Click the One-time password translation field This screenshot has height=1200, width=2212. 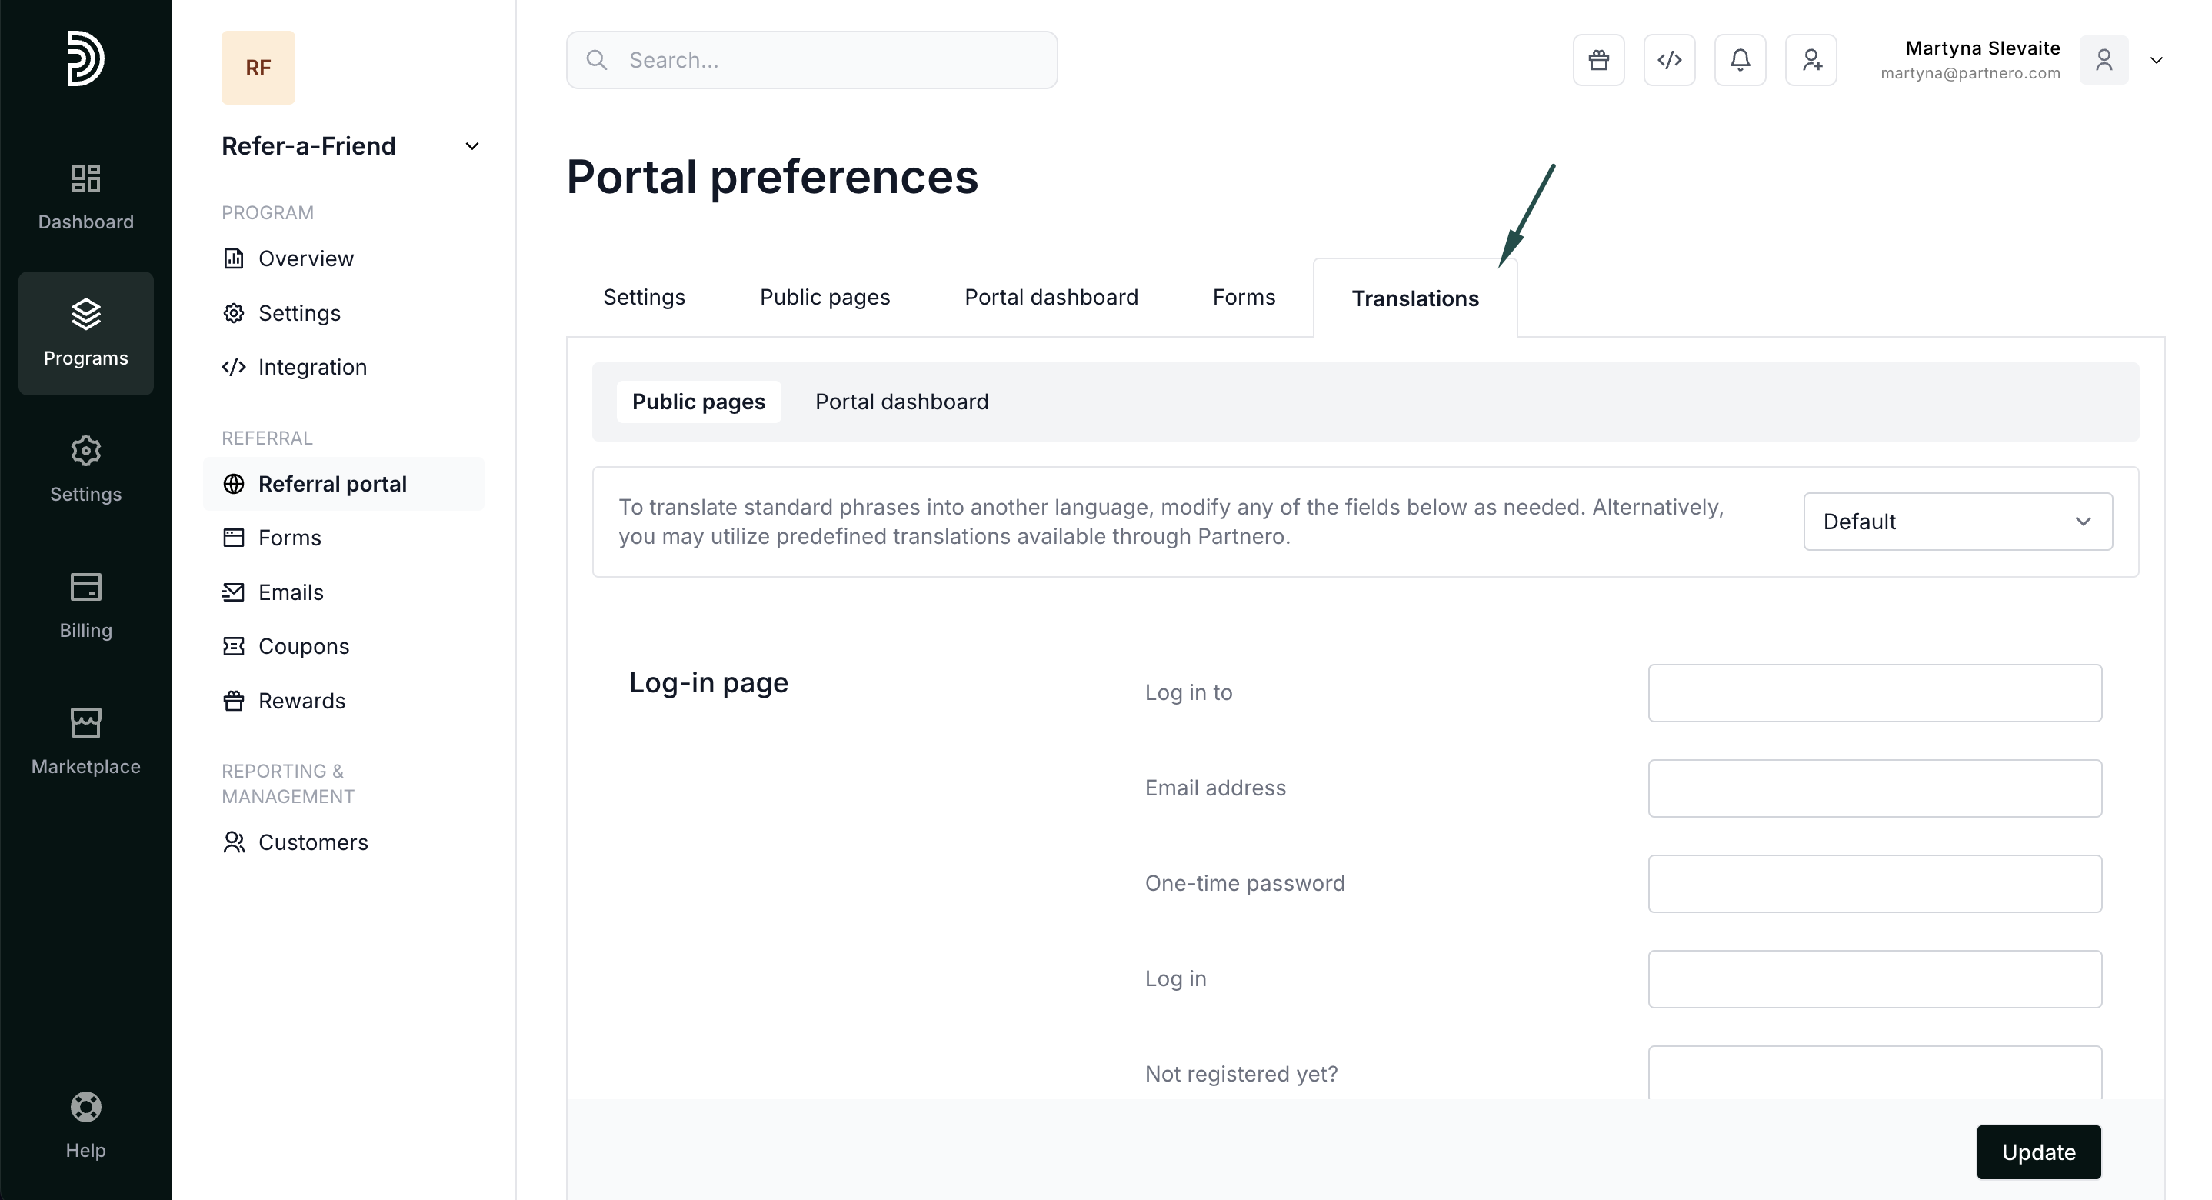click(1874, 883)
